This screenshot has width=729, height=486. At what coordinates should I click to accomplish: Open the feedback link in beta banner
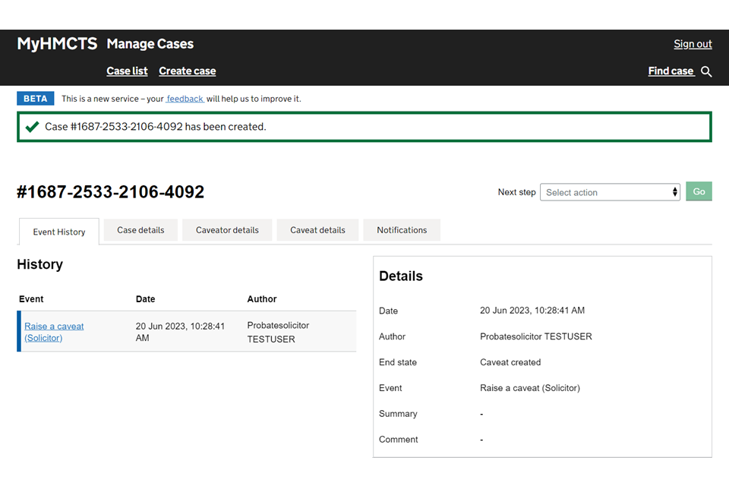185,99
